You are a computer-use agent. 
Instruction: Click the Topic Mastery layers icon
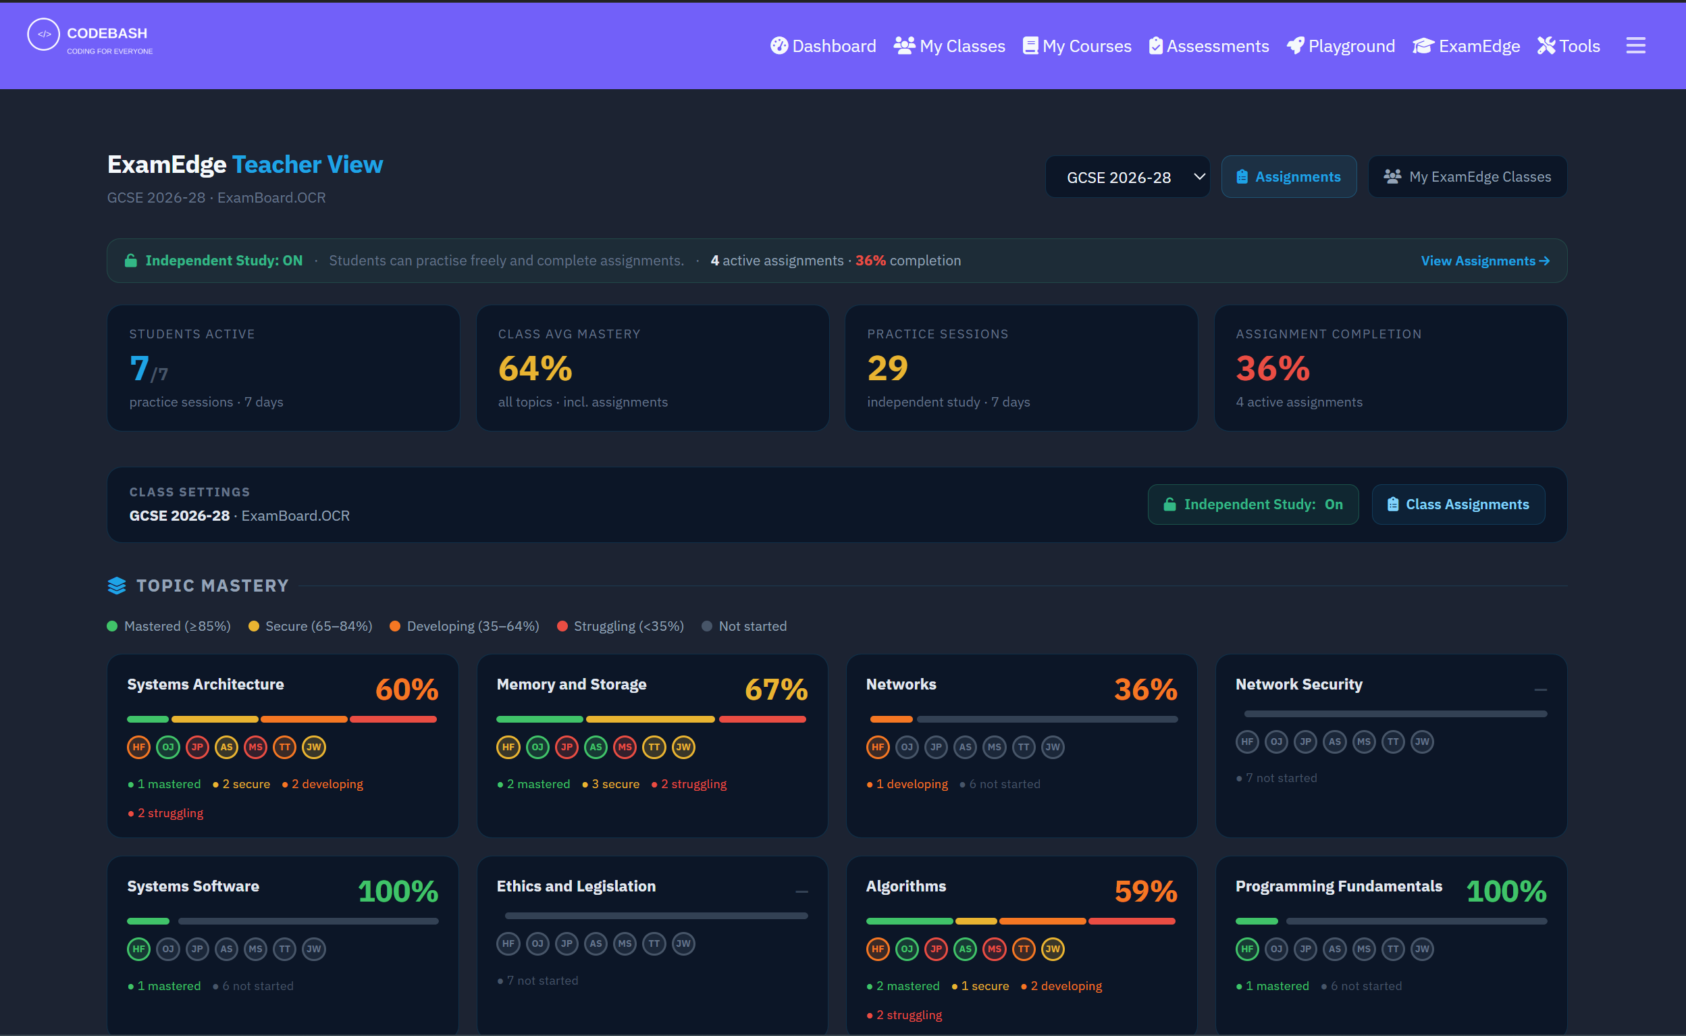coord(116,585)
